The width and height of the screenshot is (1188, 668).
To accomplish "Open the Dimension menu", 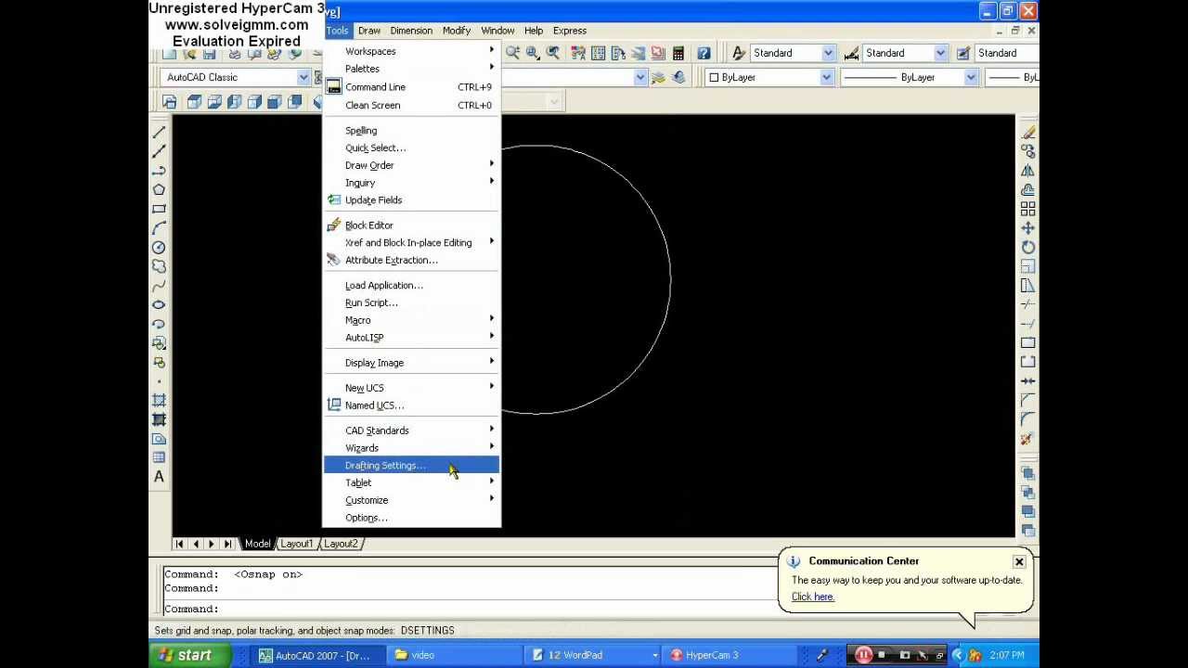I will (411, 31).
